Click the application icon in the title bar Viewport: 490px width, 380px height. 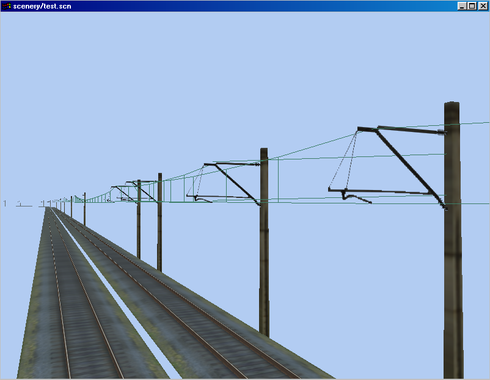[6, 6]
